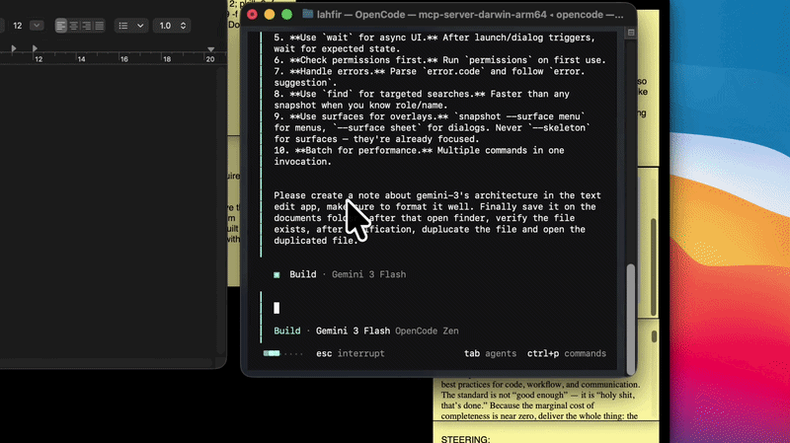The width and height of the screenshot is (790, 443).
Task: Align text left in TextEdit toolbar
Action: click(x=61, y=26)
